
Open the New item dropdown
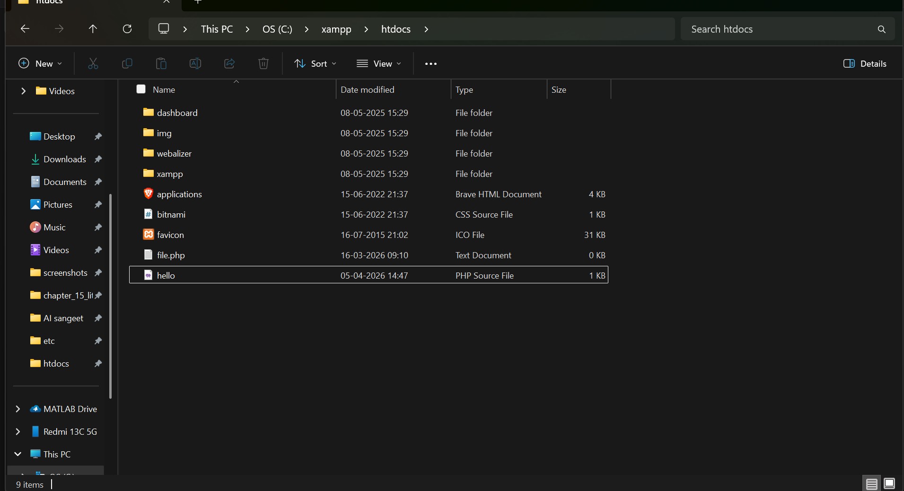click(40, 63)
